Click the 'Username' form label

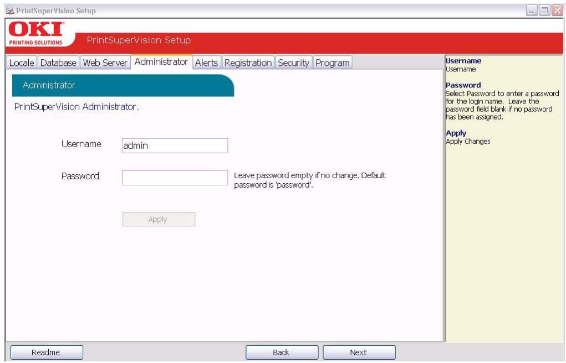click(x=81, y=144)
